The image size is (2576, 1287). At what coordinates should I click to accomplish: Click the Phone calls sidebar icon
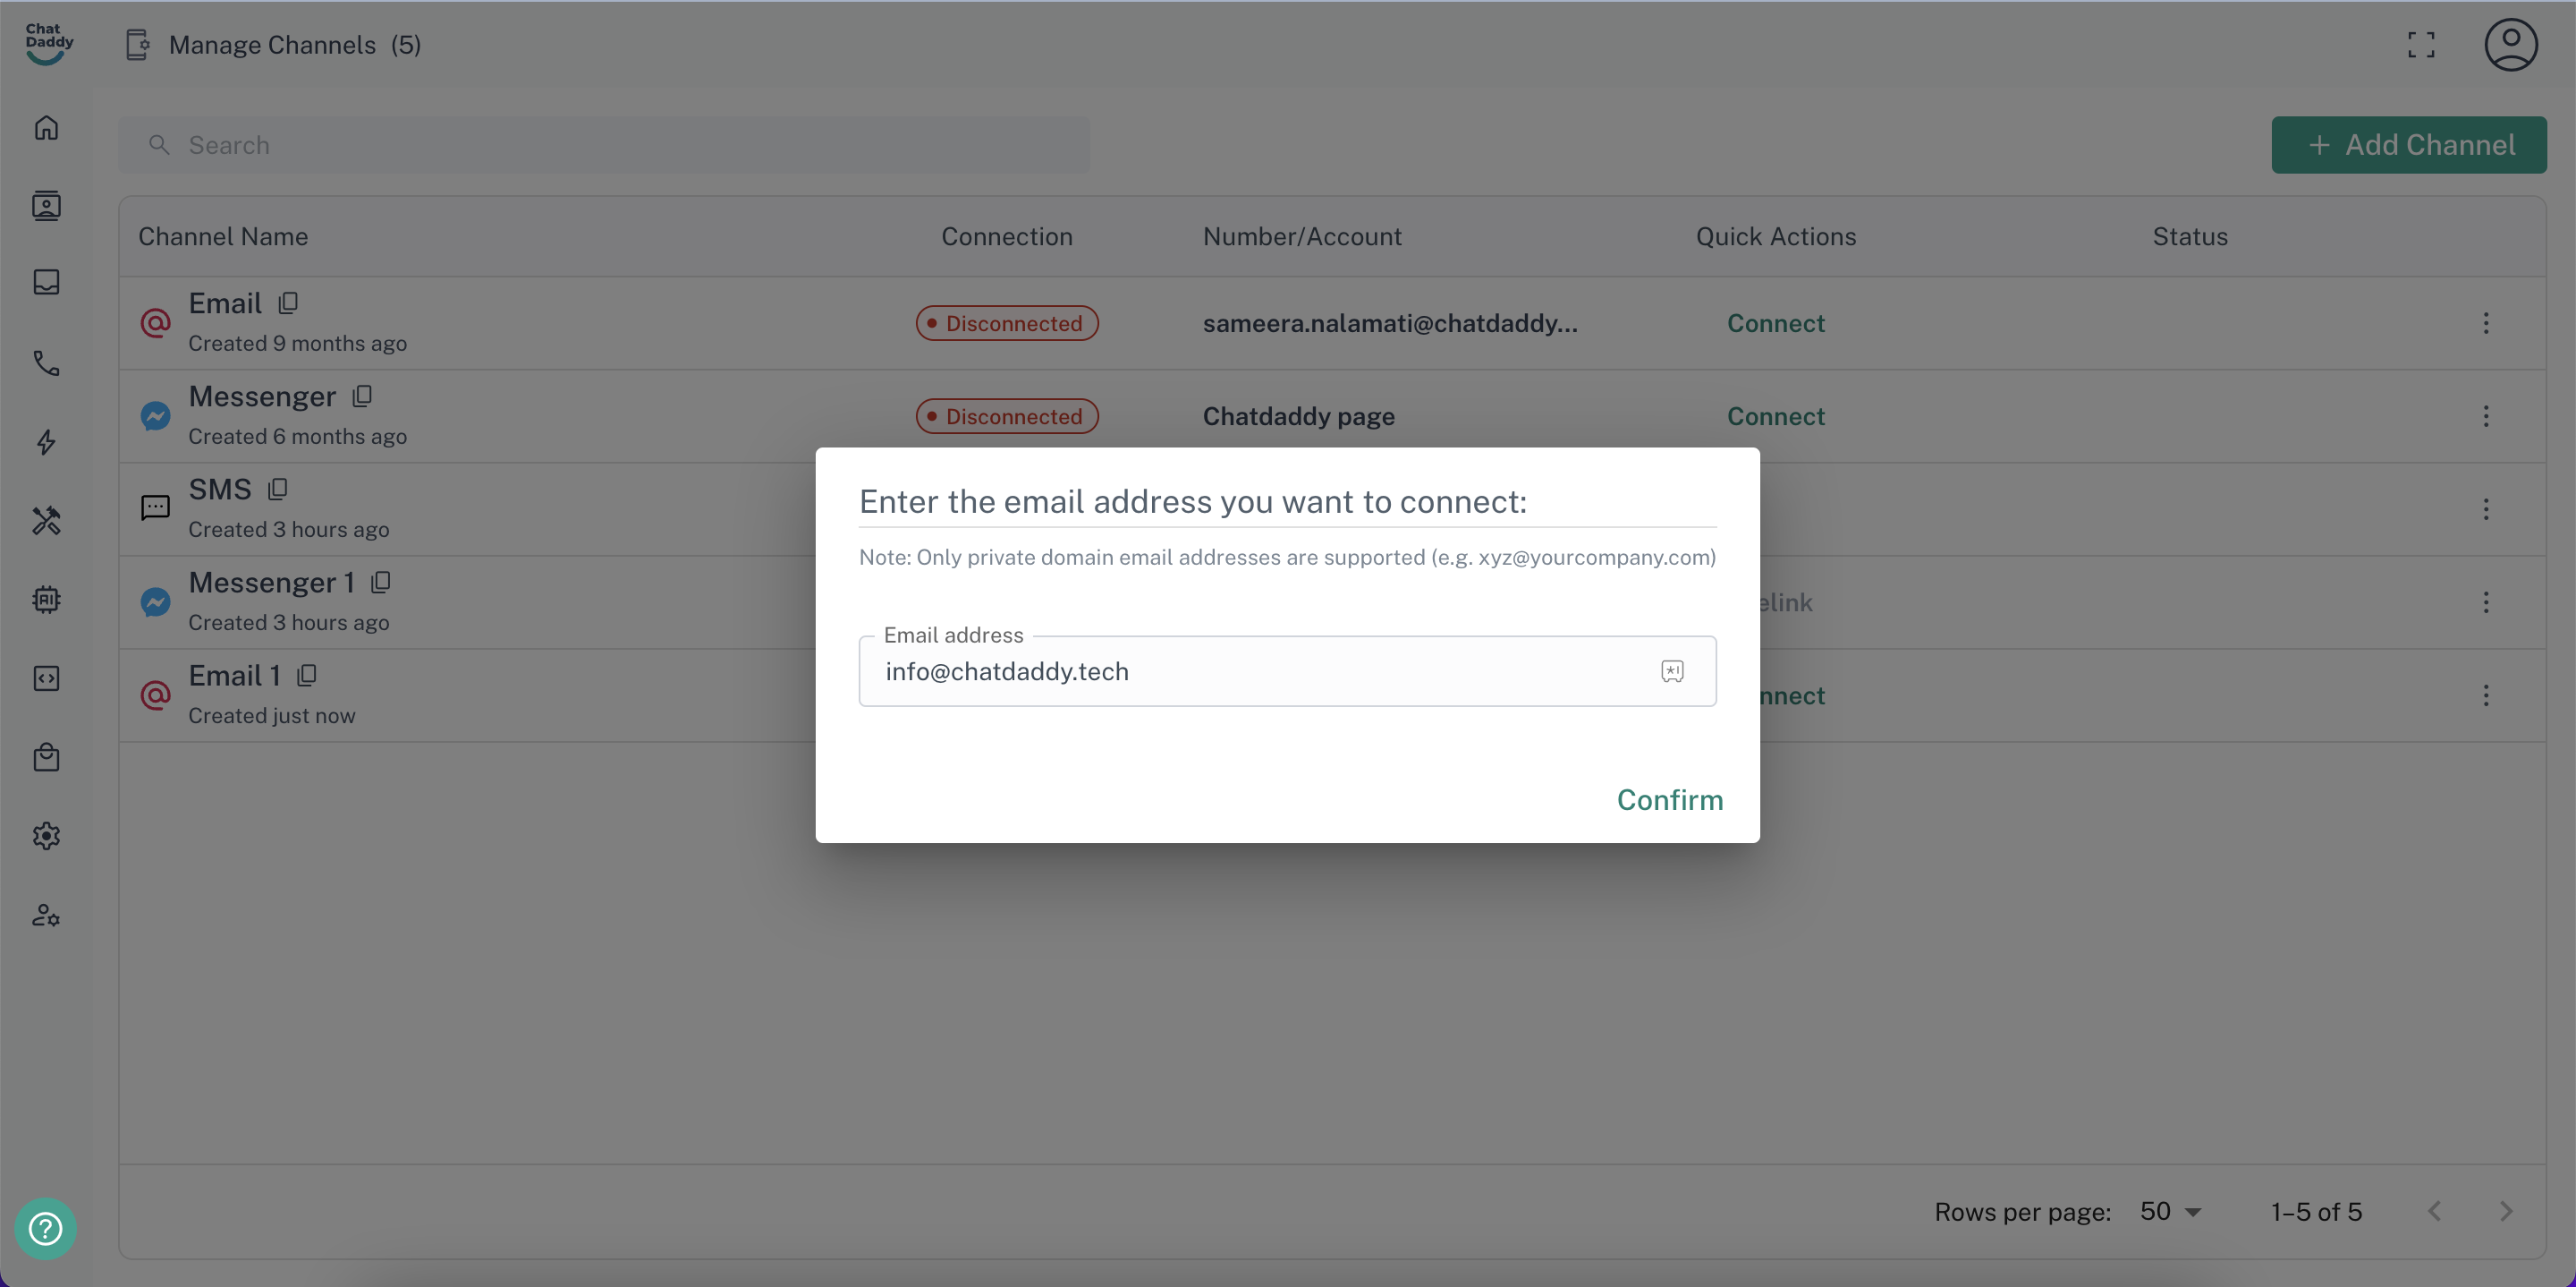tap(46, 363)
